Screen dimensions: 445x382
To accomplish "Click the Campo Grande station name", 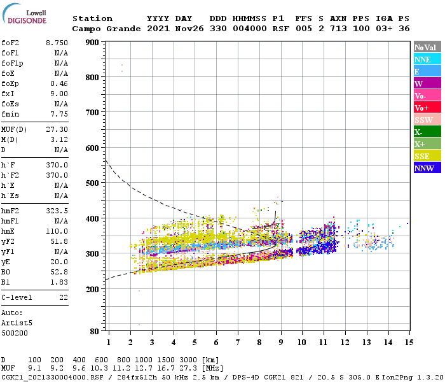I will [x=106, y=29].
